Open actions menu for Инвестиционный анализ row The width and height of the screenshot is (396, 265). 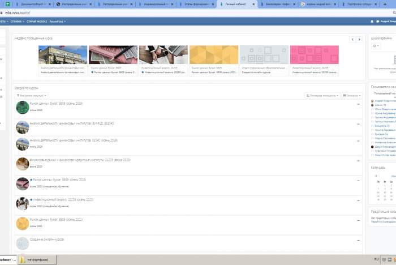click(358, 201)
